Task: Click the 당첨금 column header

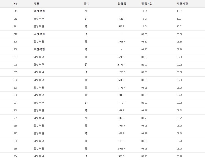Action: pyautogui.click(x=121, y=4)
